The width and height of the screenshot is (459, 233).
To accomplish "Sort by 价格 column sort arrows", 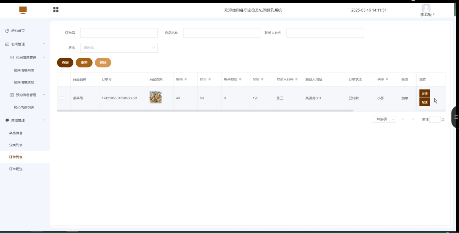I will (186, 79).
